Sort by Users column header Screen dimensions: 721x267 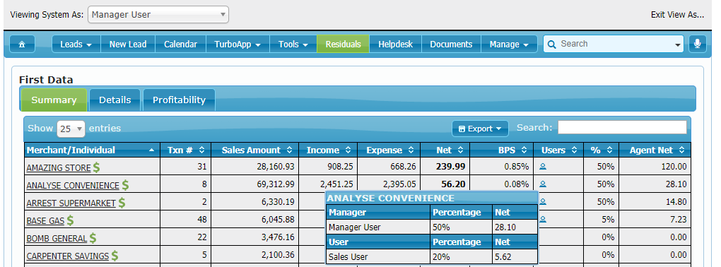558,150
